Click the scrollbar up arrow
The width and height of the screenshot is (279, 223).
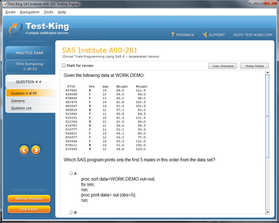pos(267,73)
